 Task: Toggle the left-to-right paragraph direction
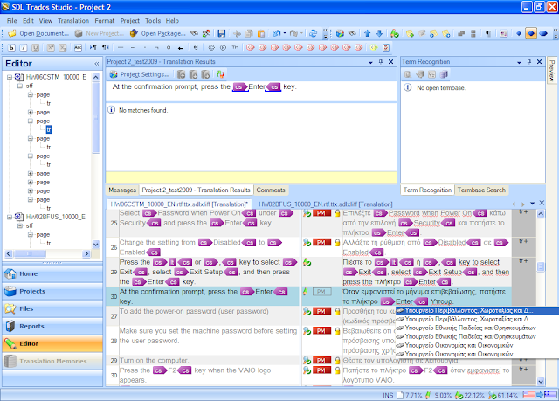pyautogui.click(x=93, y=47)
